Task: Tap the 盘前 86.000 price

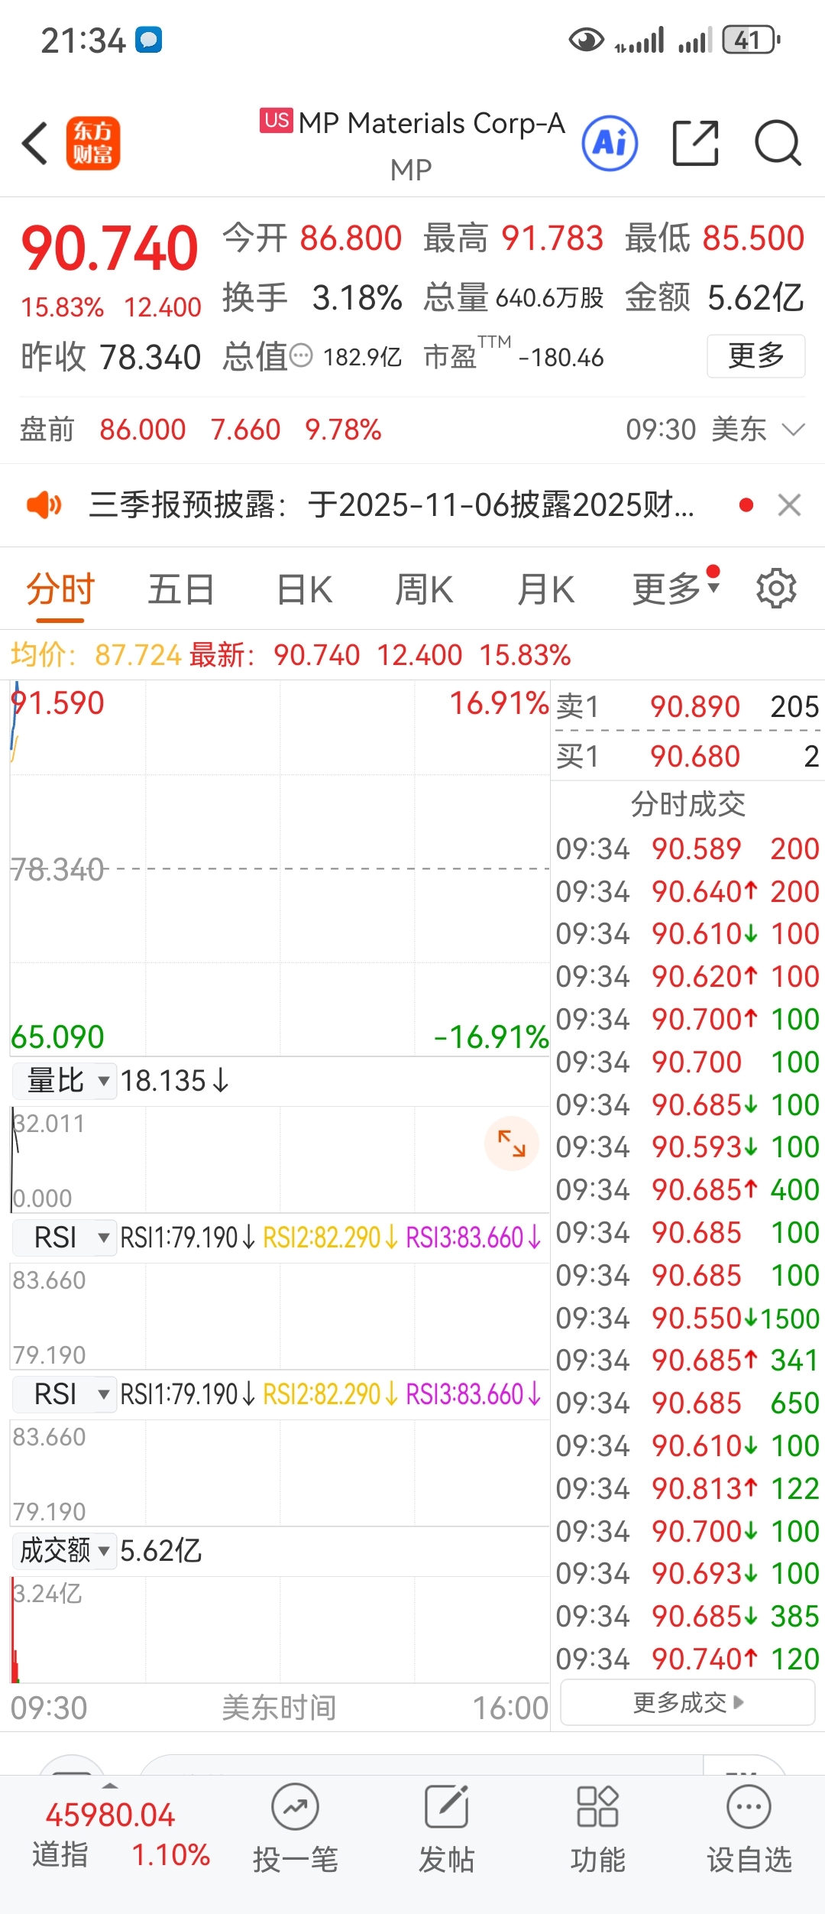Action: coord(143,430)
